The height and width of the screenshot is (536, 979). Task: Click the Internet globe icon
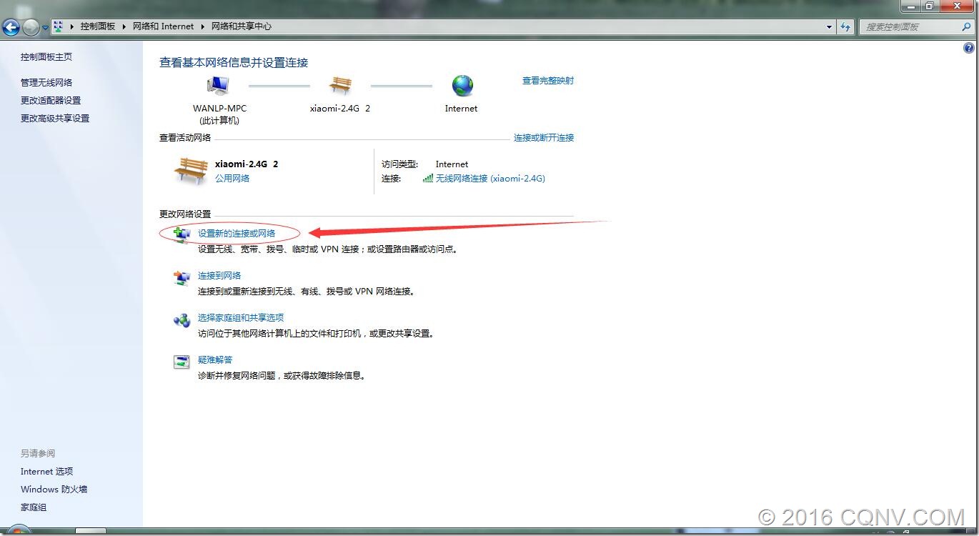pos(462,86)
